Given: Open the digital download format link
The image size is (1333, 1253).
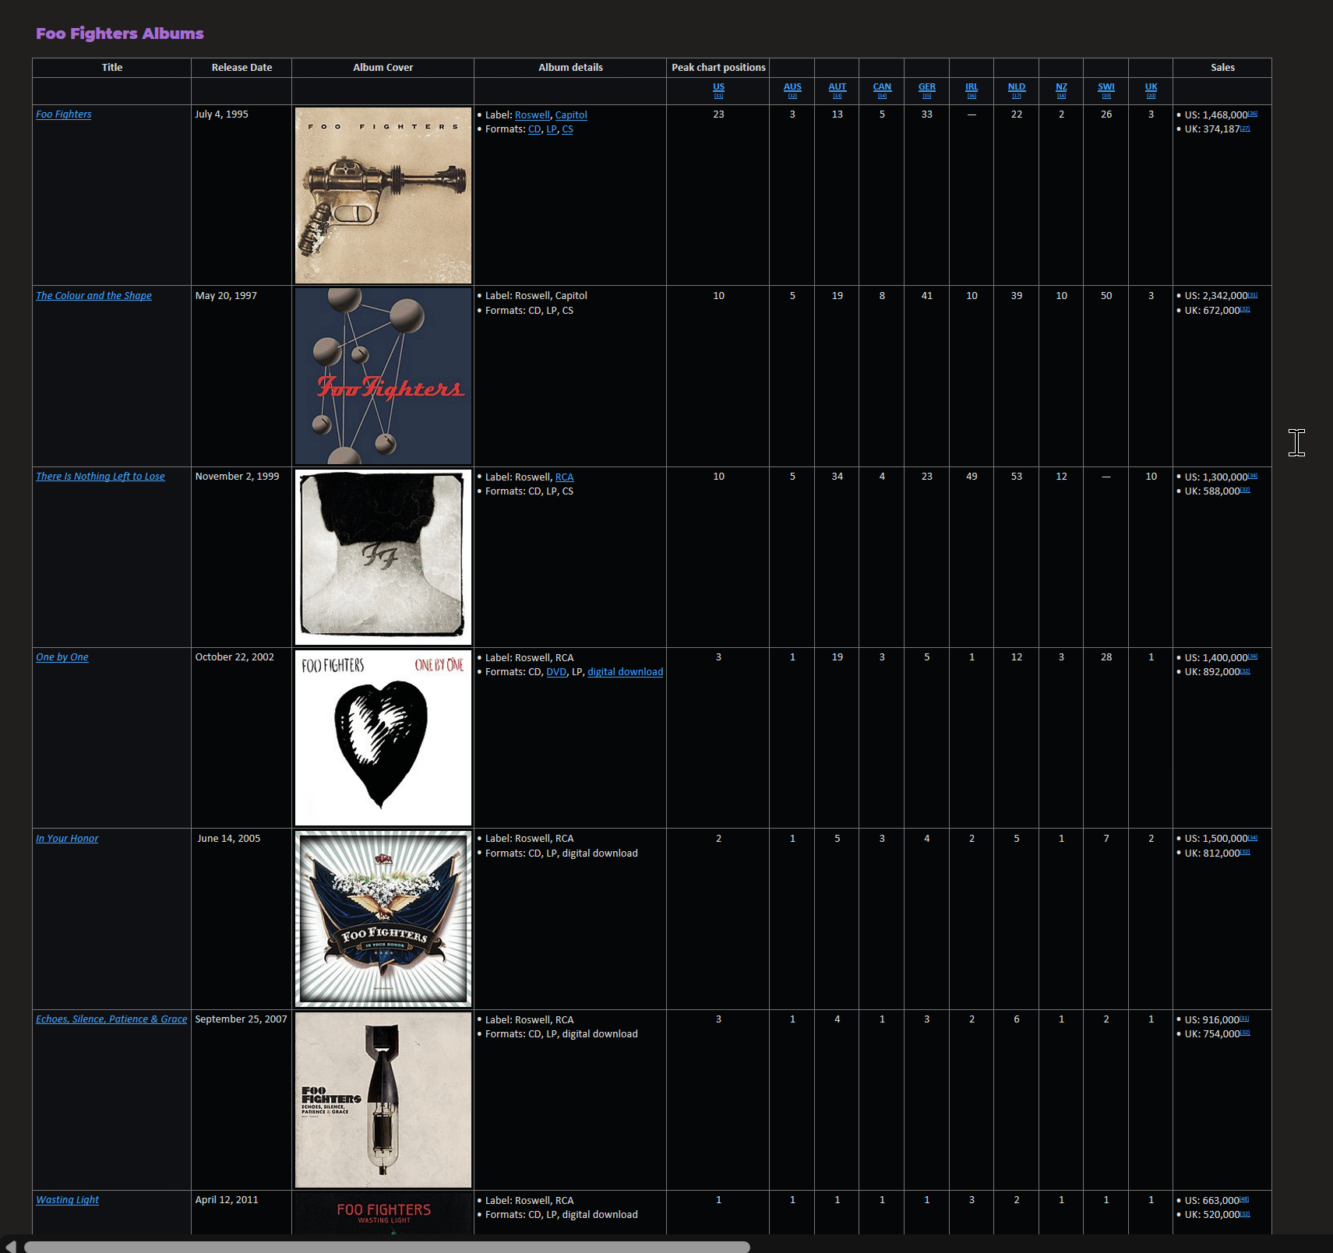Looking at the screenshot, I should pyautogui.click(x=625, y=672).
